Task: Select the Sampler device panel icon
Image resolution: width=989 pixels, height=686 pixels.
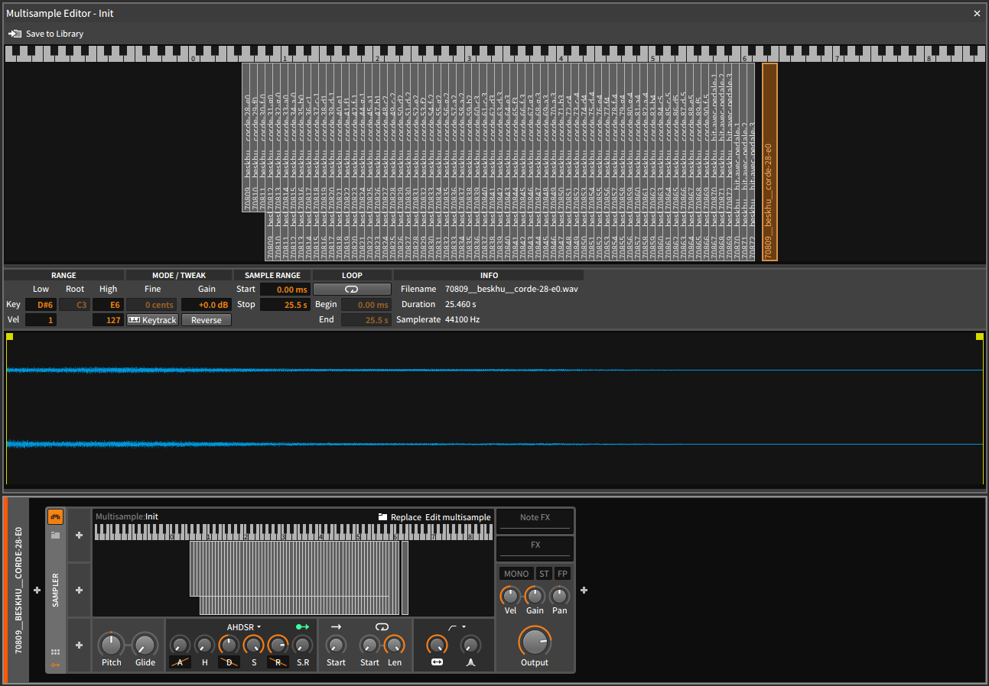Action: (x=55, y=516)
